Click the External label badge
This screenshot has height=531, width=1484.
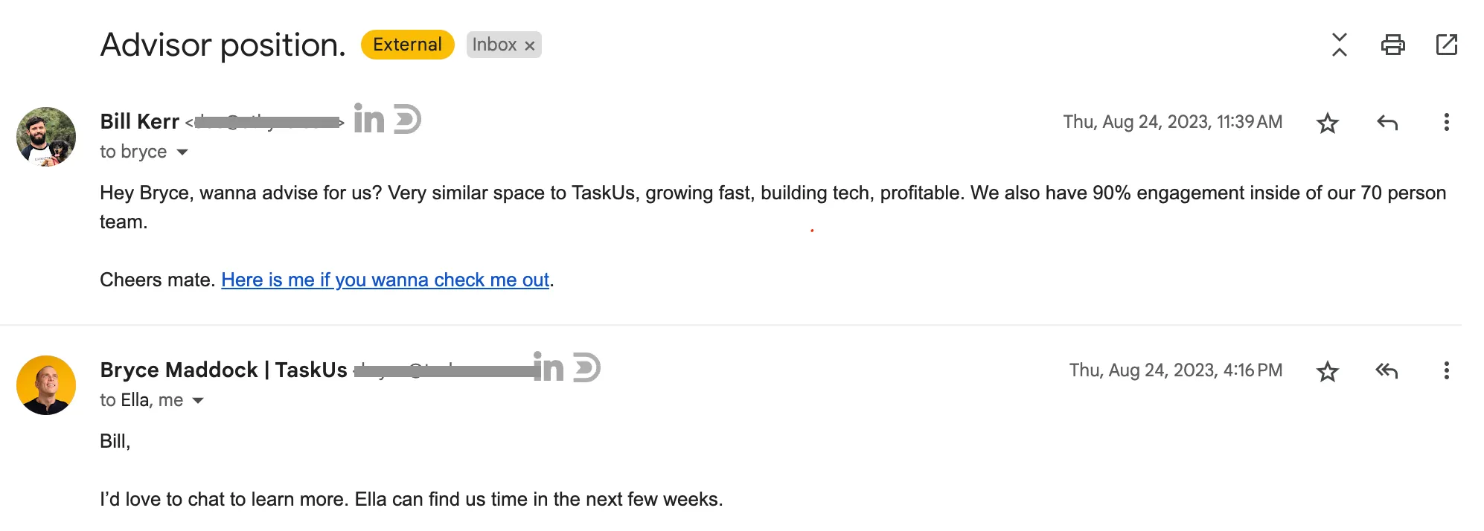[x=407, y=45]
